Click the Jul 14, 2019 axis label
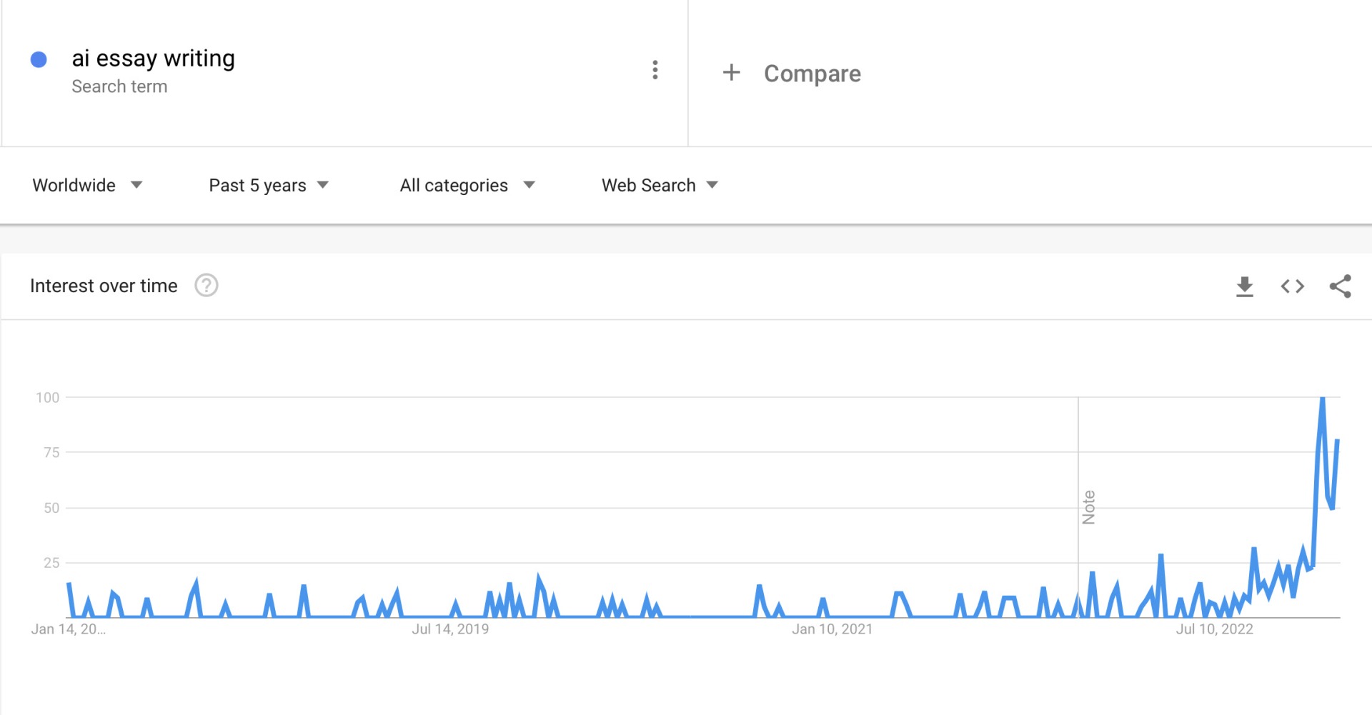 pos(450,629)
